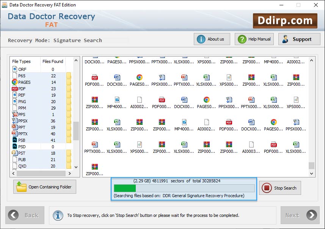Click the 'Data Doctor Recovery' header title
Image resolution: width=325 pixels, height=229 pixels.
(x=52, y=16)
